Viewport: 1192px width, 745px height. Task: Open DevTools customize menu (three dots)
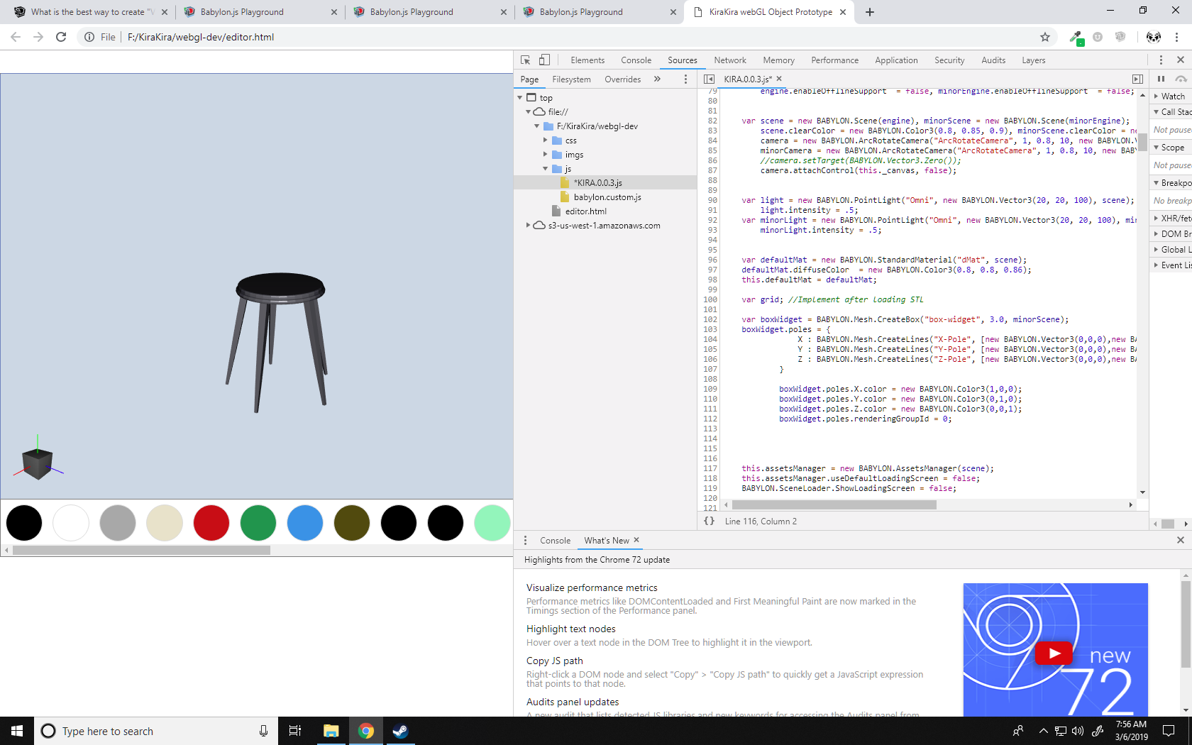pyautogui.click(x=1161, y=60)
